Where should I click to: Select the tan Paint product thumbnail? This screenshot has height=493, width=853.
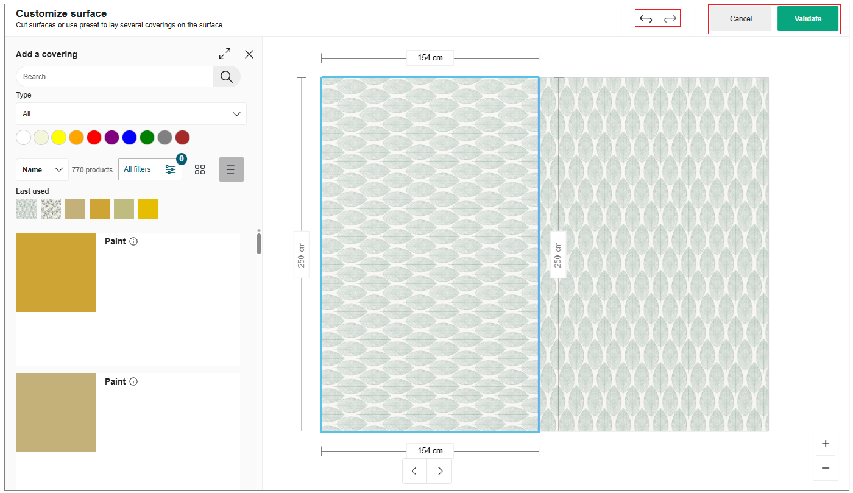coord(56,413)
